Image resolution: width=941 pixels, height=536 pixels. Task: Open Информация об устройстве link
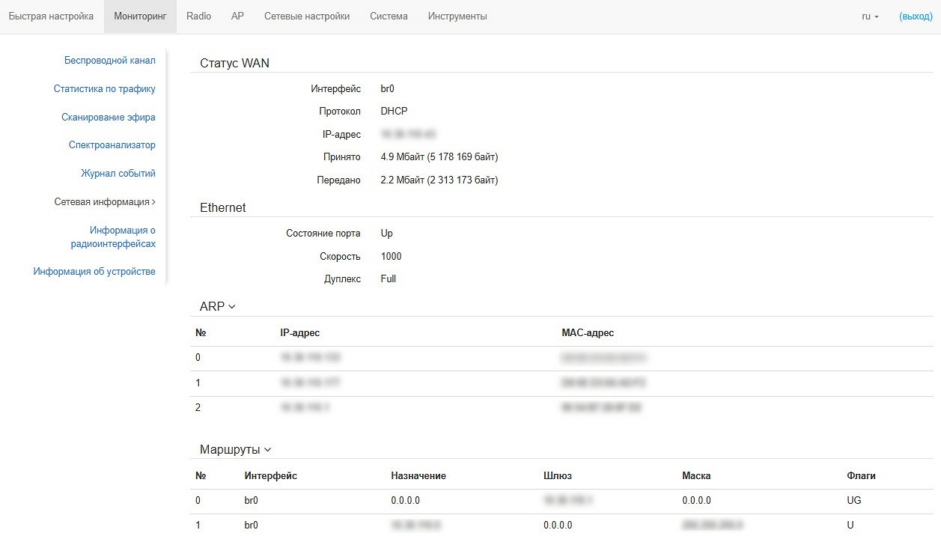coord(94,271)
